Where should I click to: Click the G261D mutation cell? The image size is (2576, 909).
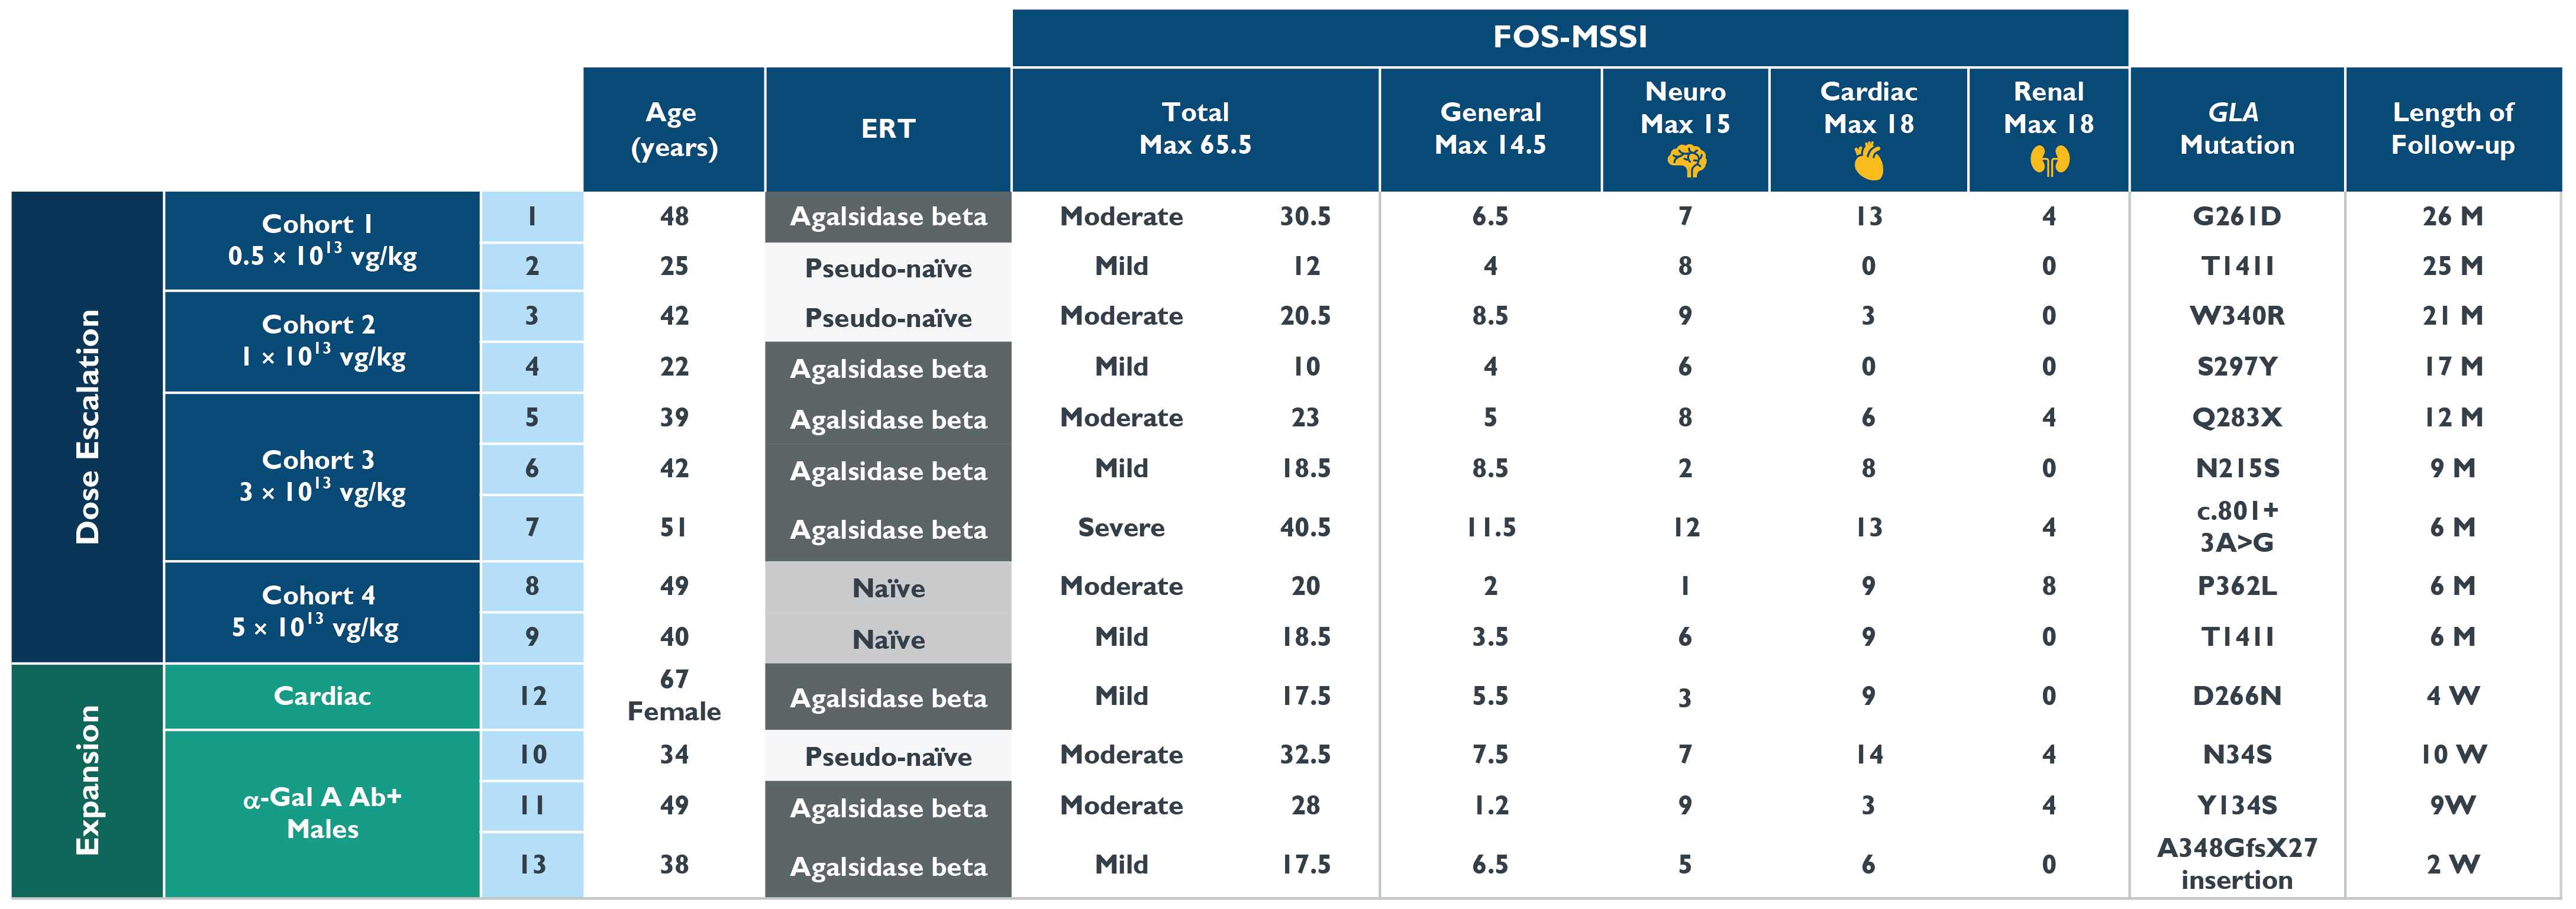pyautogui.click(x=2236, y=216)
